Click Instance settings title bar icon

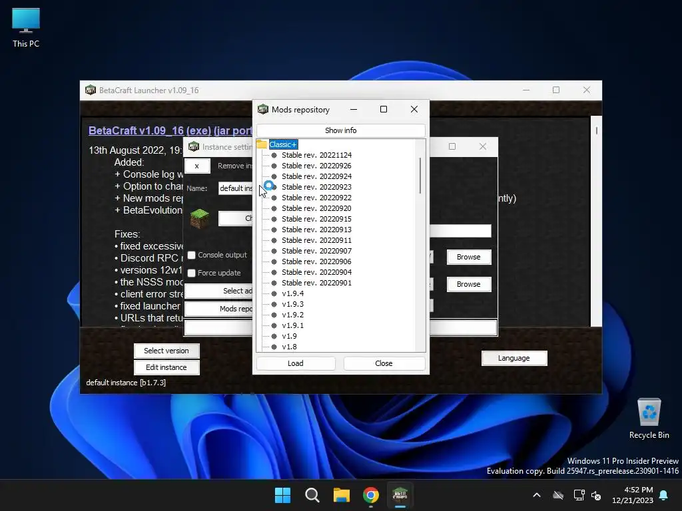(194, 147)
